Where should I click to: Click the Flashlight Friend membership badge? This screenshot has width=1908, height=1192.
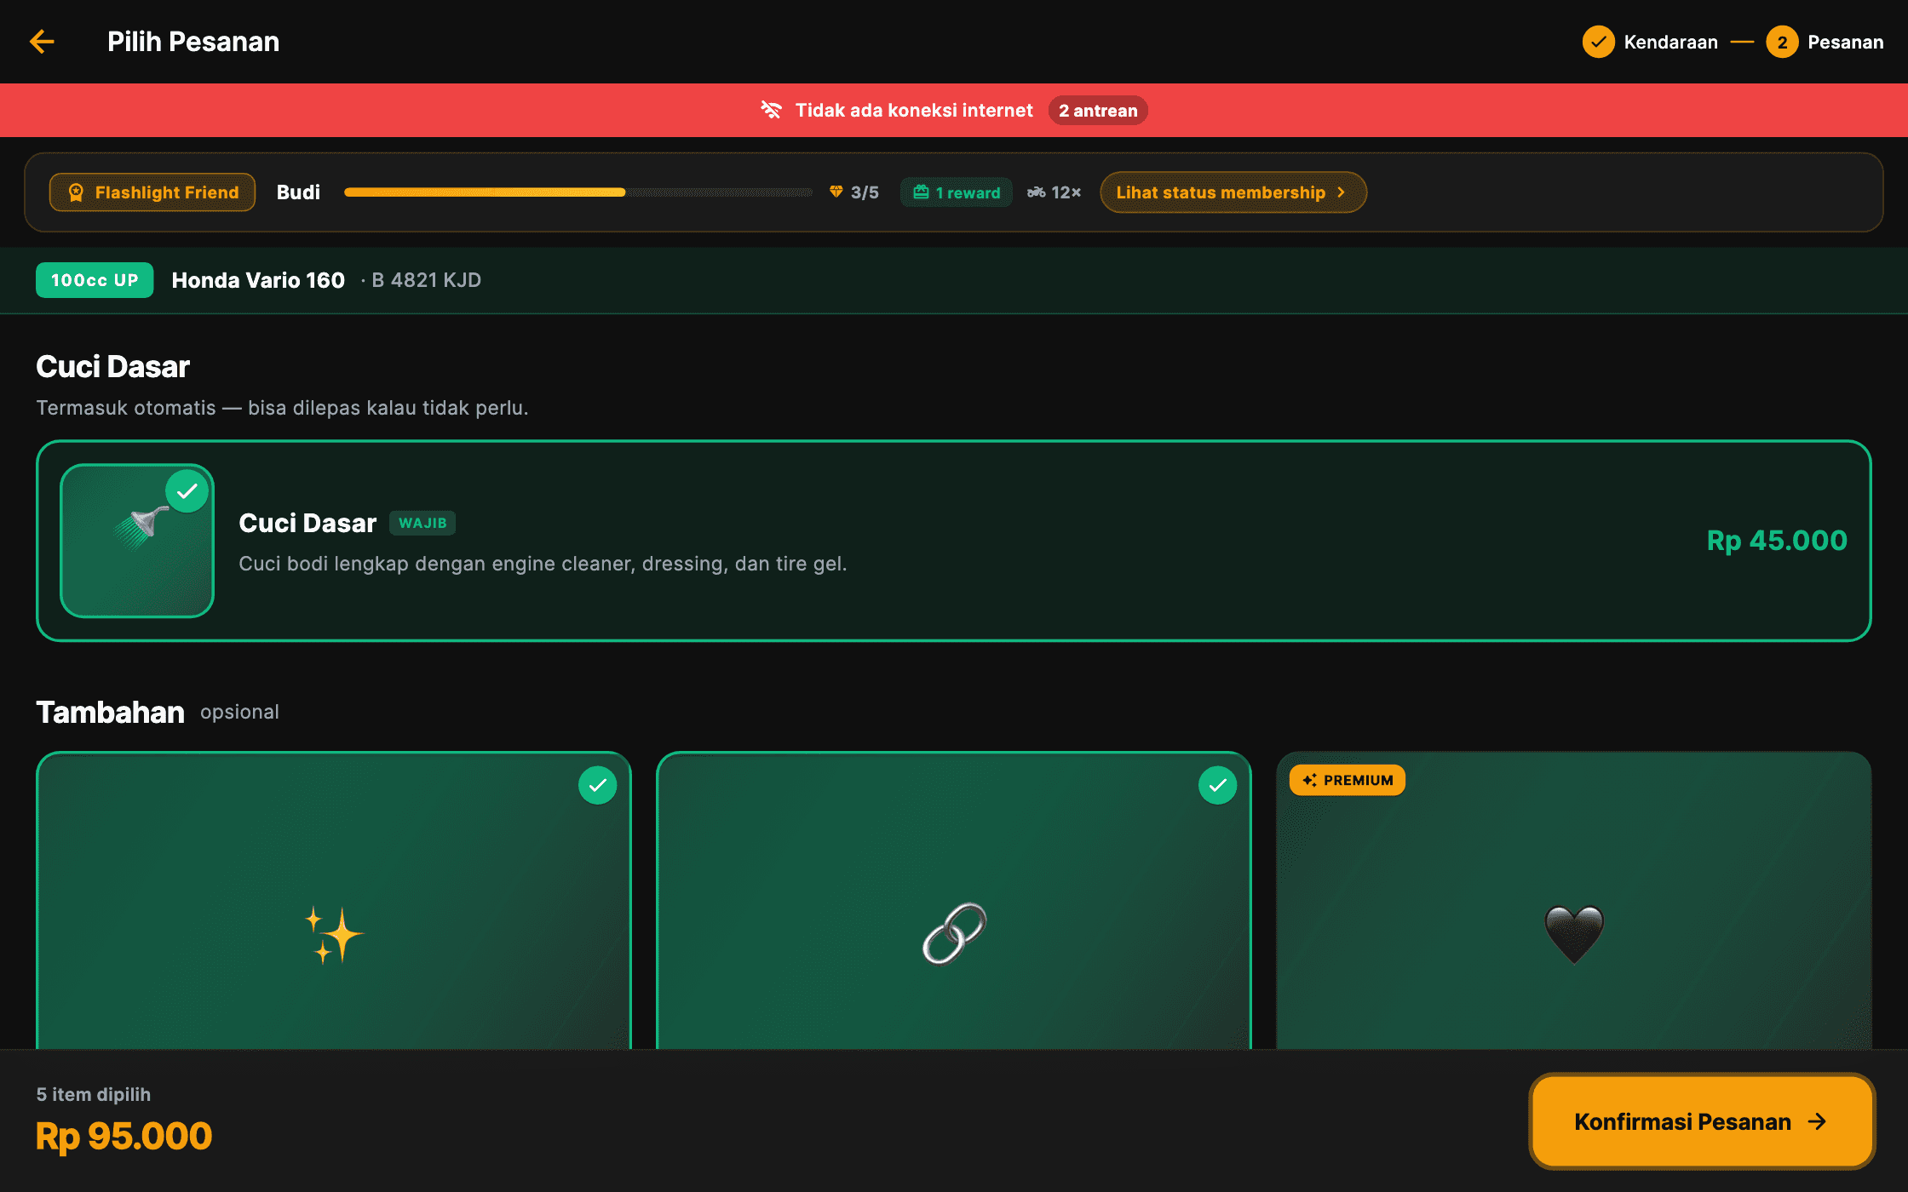(152, 192)
